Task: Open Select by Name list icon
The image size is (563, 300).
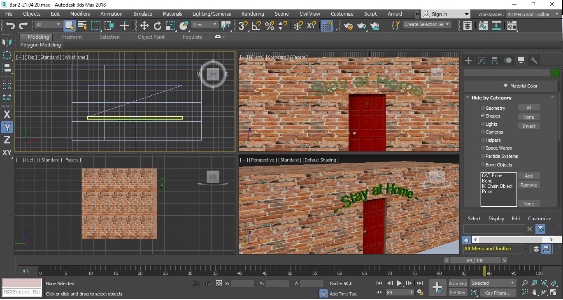Action: pos(83,25)
